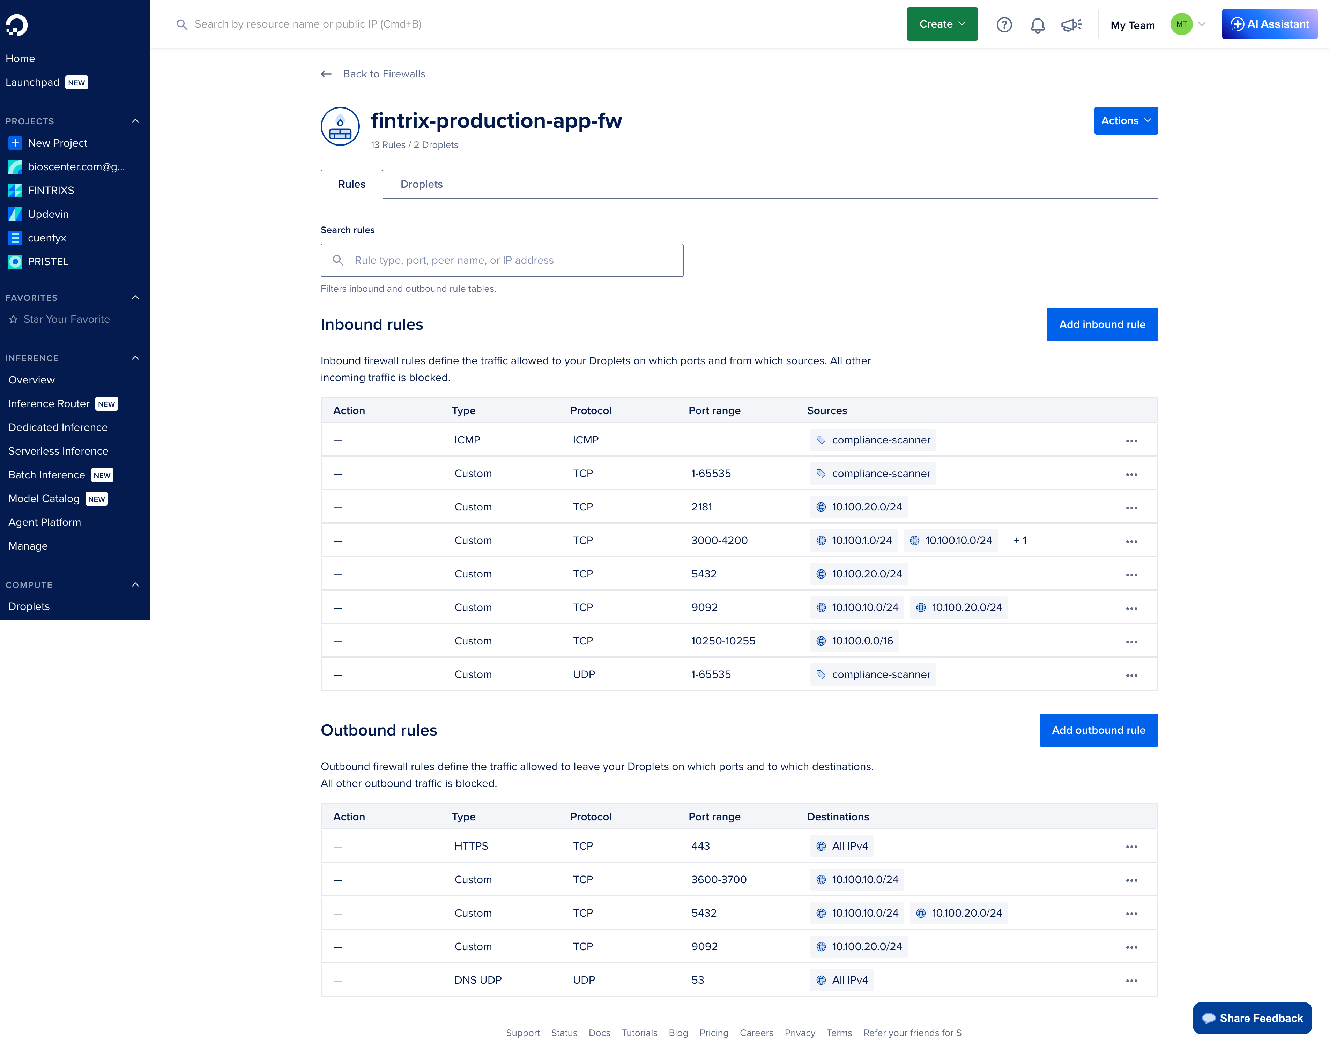Open more options for inbound port 2181 rule

coord(1131,508)
